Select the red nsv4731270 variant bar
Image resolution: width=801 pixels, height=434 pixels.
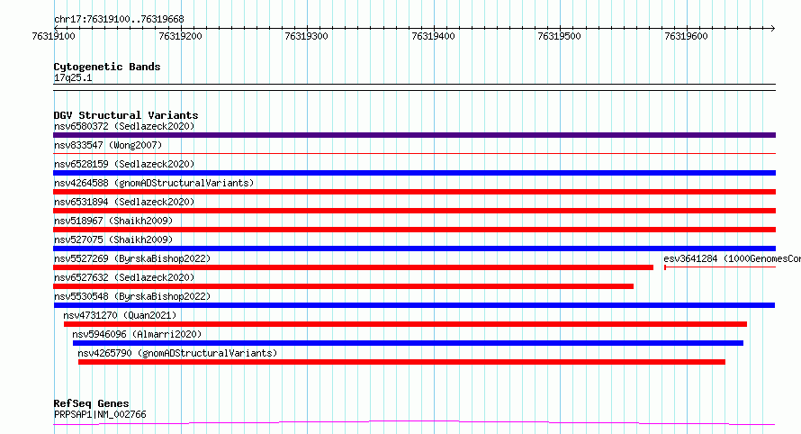click(405, 324)
